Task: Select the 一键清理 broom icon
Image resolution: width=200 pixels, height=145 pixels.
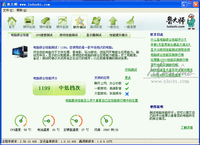Action: pos(130,22)
